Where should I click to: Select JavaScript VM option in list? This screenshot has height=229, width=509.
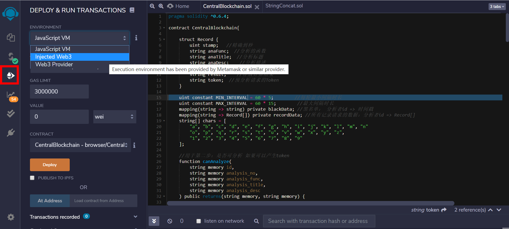[80, 49]
